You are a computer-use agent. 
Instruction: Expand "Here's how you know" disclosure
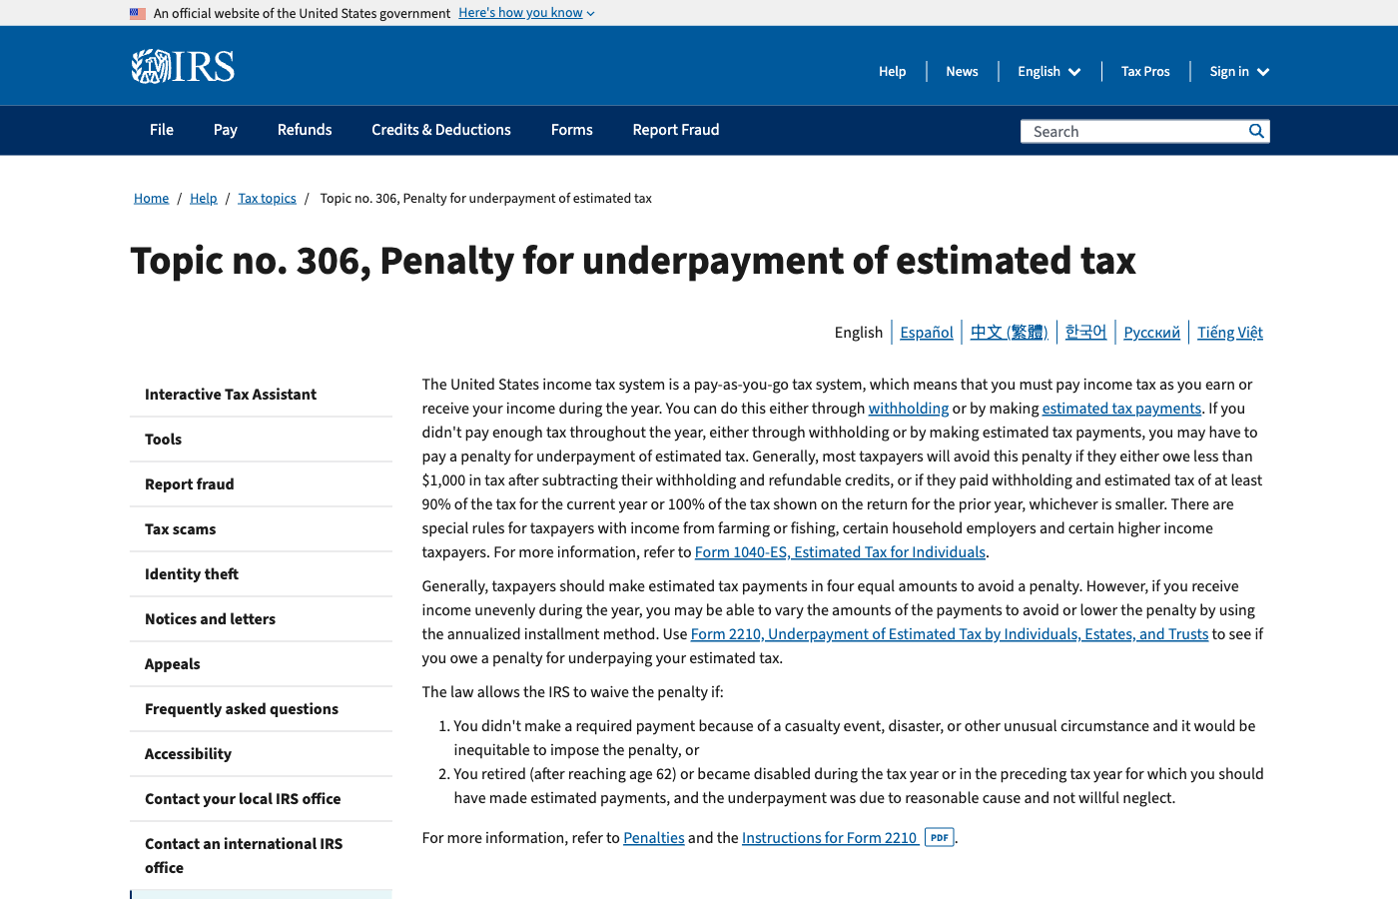click(x=526, y=13)
